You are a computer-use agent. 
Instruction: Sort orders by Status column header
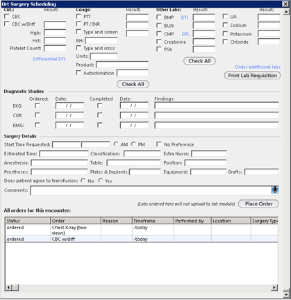pos(28,221)
